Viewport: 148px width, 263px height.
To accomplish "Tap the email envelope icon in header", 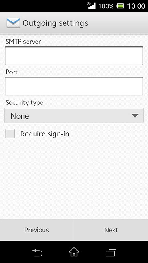I will (x=13, y=23).
